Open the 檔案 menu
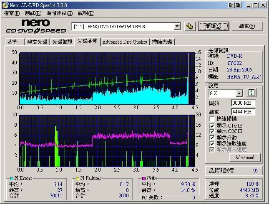This screenshot has height=204, width=269. click(x=12, y=13)
